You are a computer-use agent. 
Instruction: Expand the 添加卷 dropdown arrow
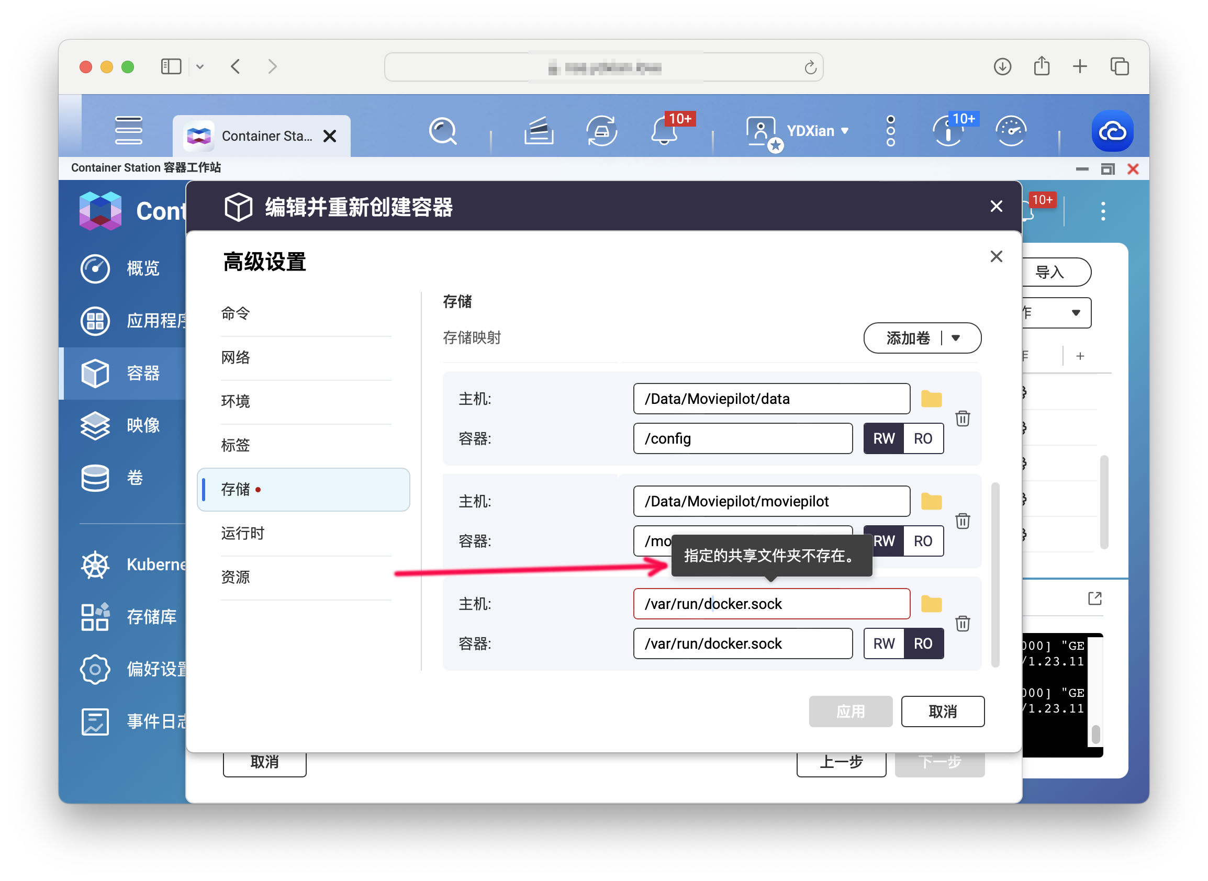[956, 337]
